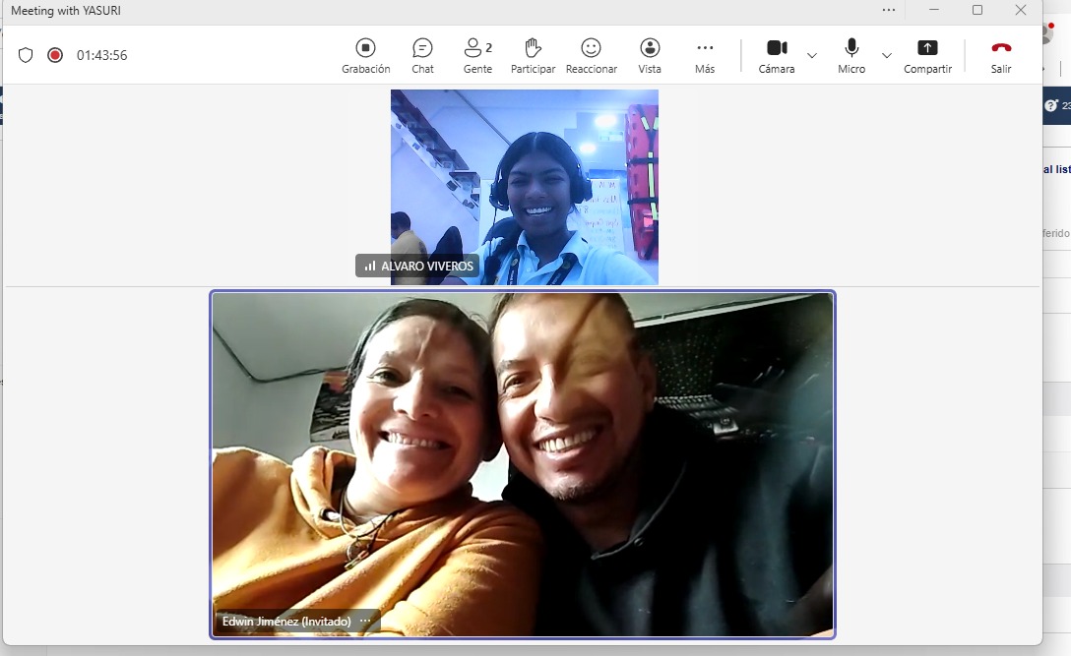Maximize the meeting window
1071x656 pixels.
coord(977,10)
